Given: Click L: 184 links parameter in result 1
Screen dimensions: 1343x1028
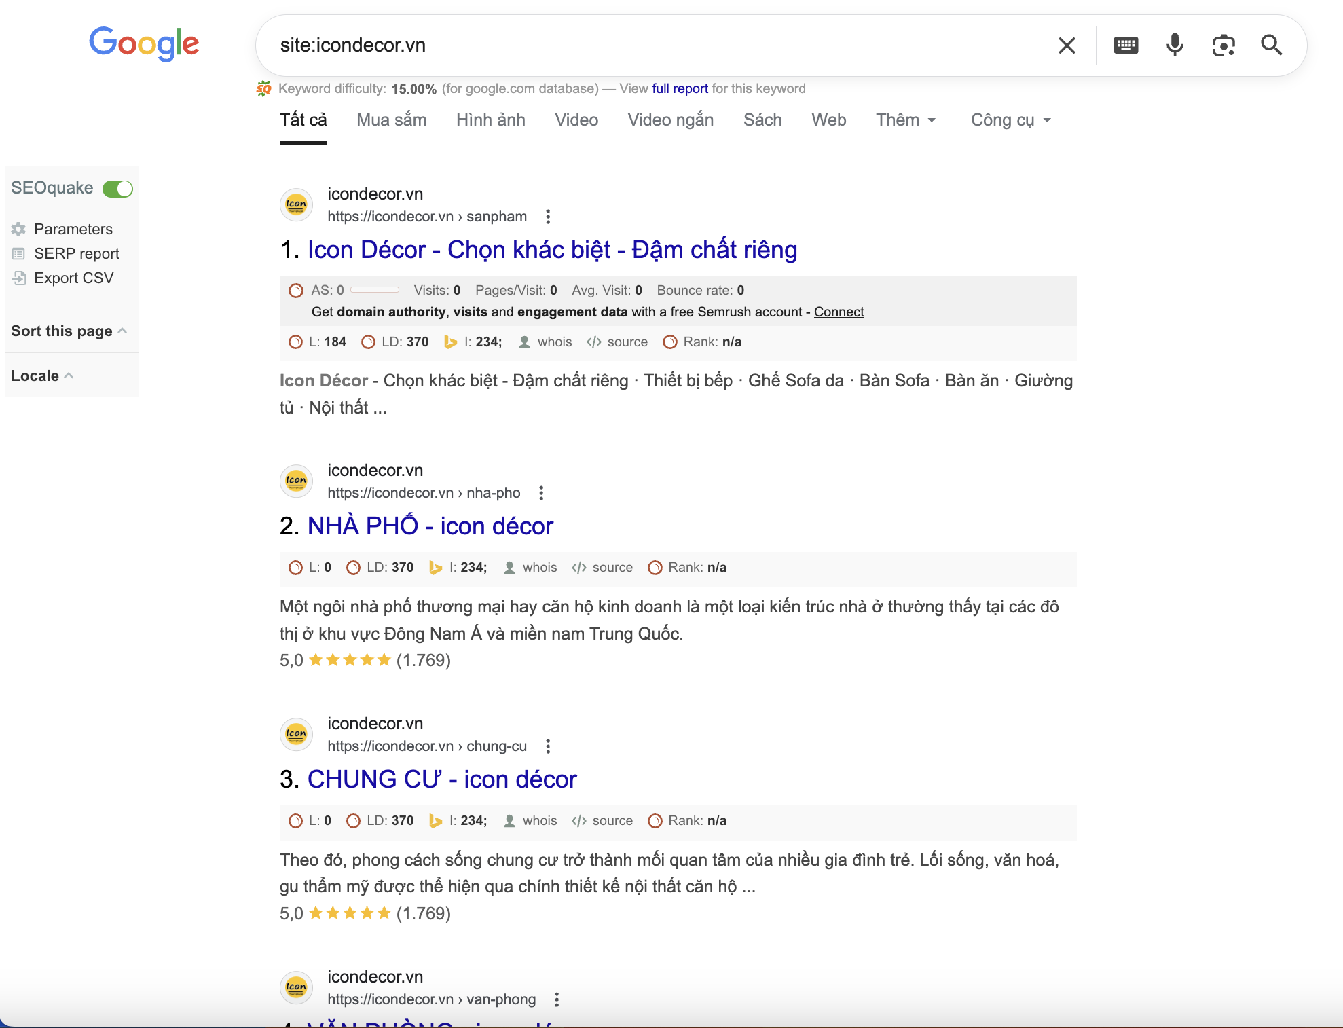Looking at the screenshot, I should click(x=318, y=342).
